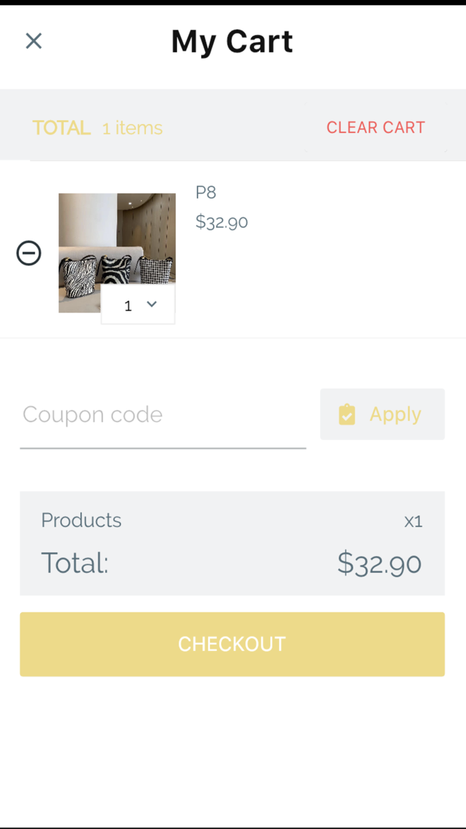Viewport: 466px width, 829px height.
Task: Close the My Cart screen
Action: click(33, 41)
